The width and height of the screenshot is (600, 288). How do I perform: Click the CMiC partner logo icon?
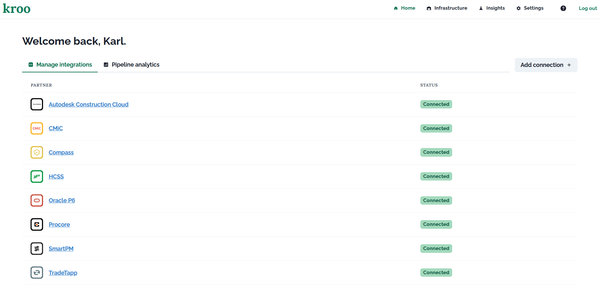(37, 128)
